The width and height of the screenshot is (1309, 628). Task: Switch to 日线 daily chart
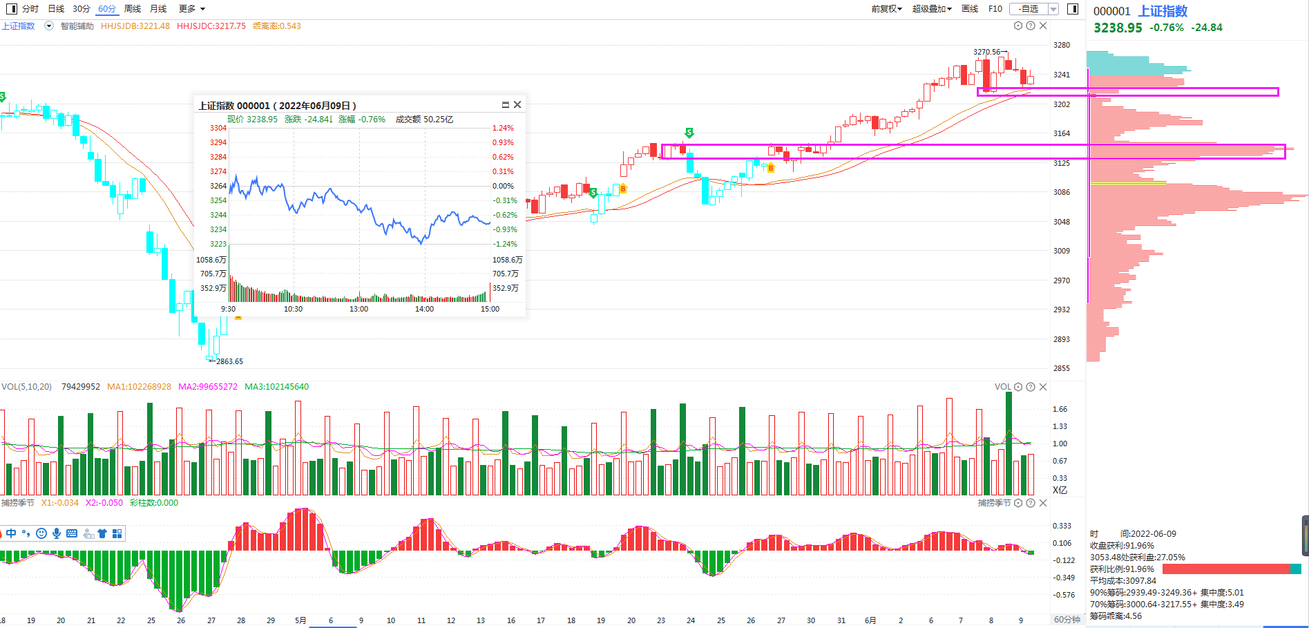pyautogui.click(x=56, y=9)
